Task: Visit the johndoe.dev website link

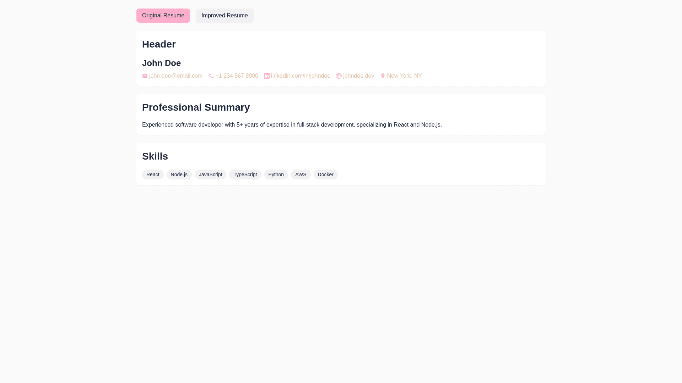Action: (358, 76)
